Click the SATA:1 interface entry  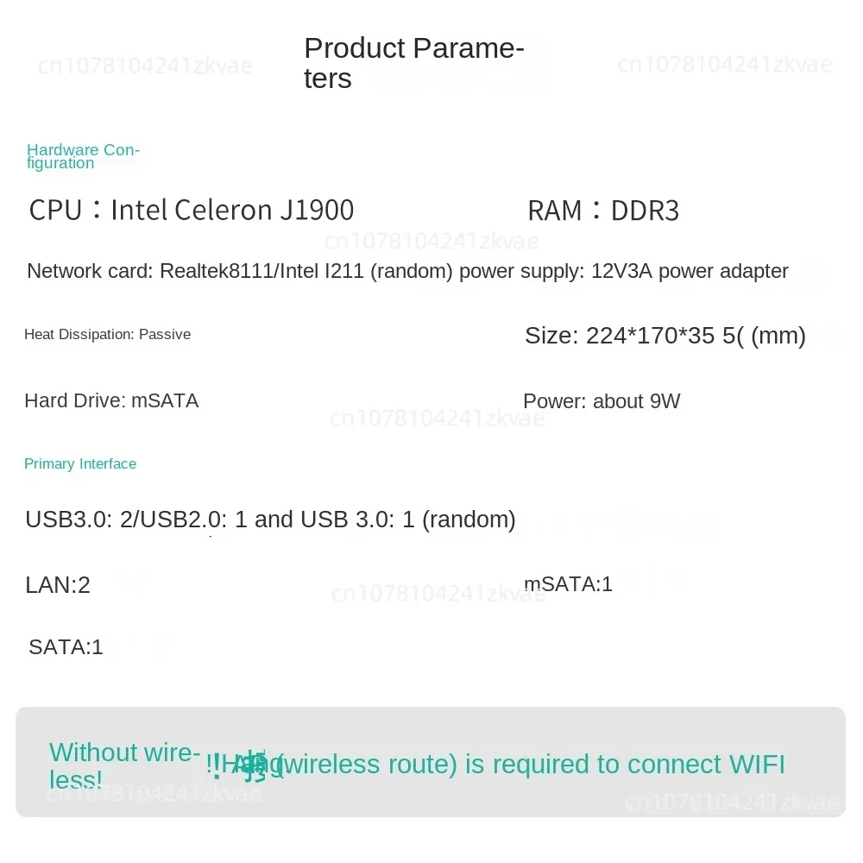[66, 647]
